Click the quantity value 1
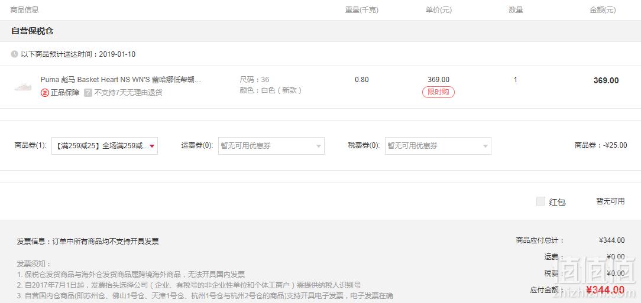The image size is (641, 303). (x=516, y=80)
